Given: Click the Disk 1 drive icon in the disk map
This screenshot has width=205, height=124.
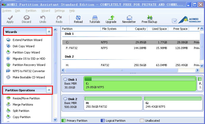Looking at the screenshot, I should (x=65, y=79).
